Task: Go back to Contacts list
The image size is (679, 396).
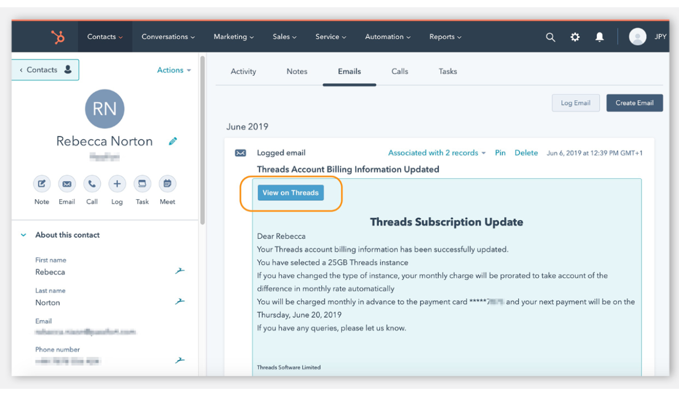Action: (x=45, y=70)
